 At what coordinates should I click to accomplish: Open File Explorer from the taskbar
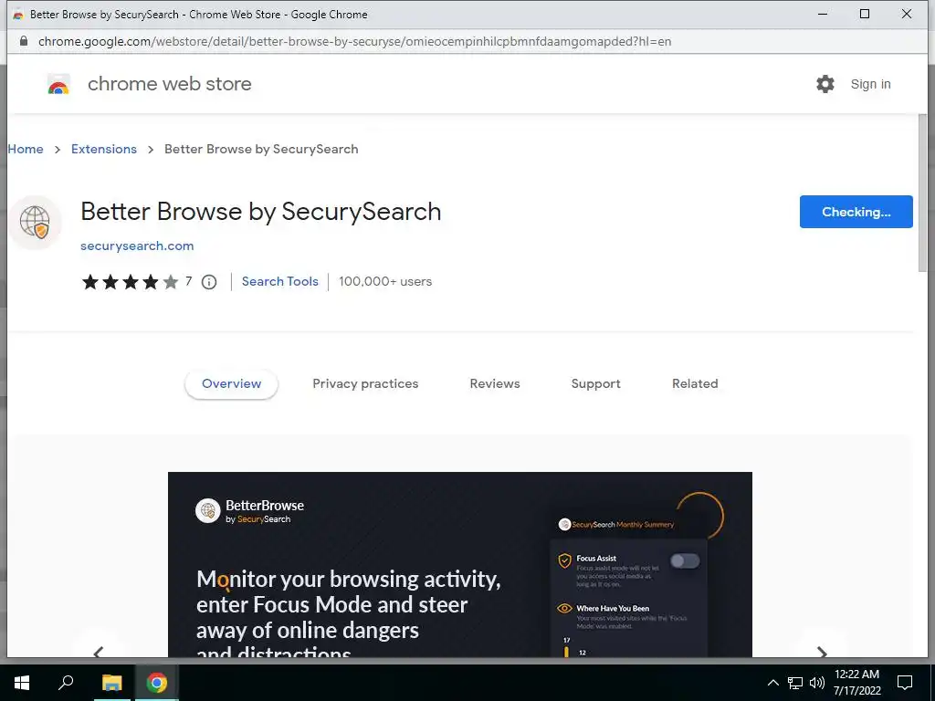click(111, 683)
